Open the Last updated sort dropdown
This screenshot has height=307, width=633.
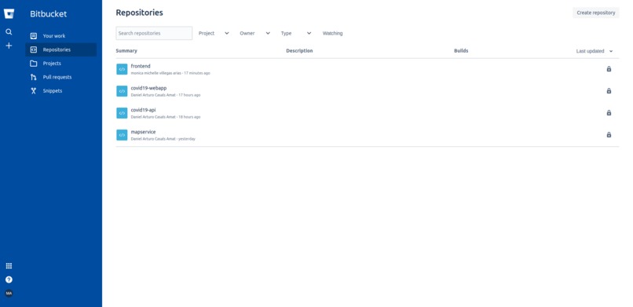pos(595,51)
